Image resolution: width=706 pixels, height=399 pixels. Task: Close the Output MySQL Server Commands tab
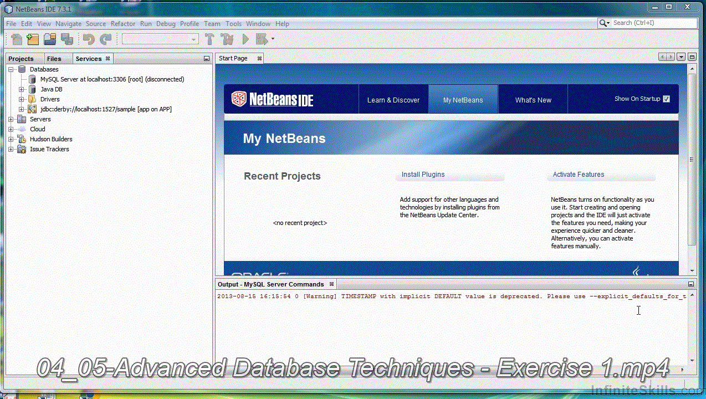(x=331, y=284)
